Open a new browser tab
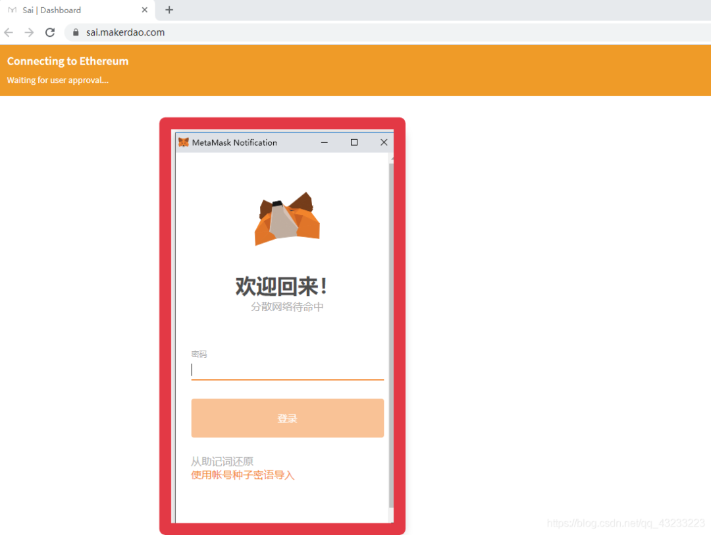 click(x=169, y=9)
